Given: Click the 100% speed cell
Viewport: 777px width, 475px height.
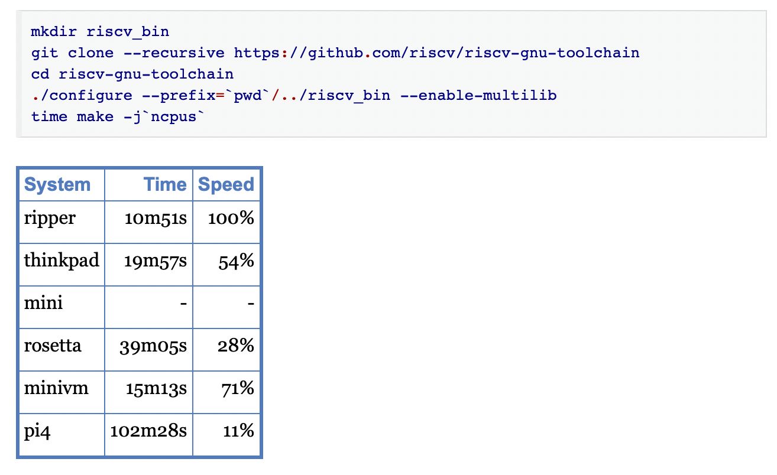Looking at the screenshot, I should point(231,219).
